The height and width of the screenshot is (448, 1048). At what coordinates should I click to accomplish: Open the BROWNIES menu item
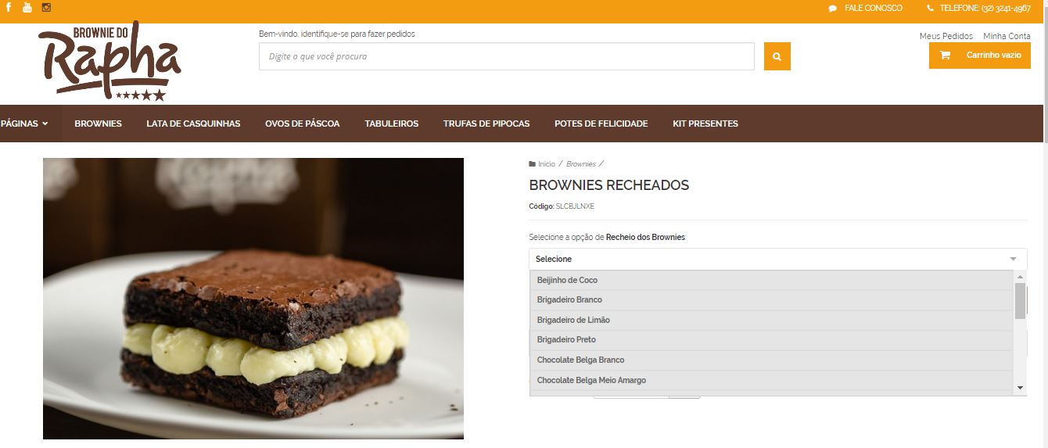pyautogui.click(x=98, y=124)
